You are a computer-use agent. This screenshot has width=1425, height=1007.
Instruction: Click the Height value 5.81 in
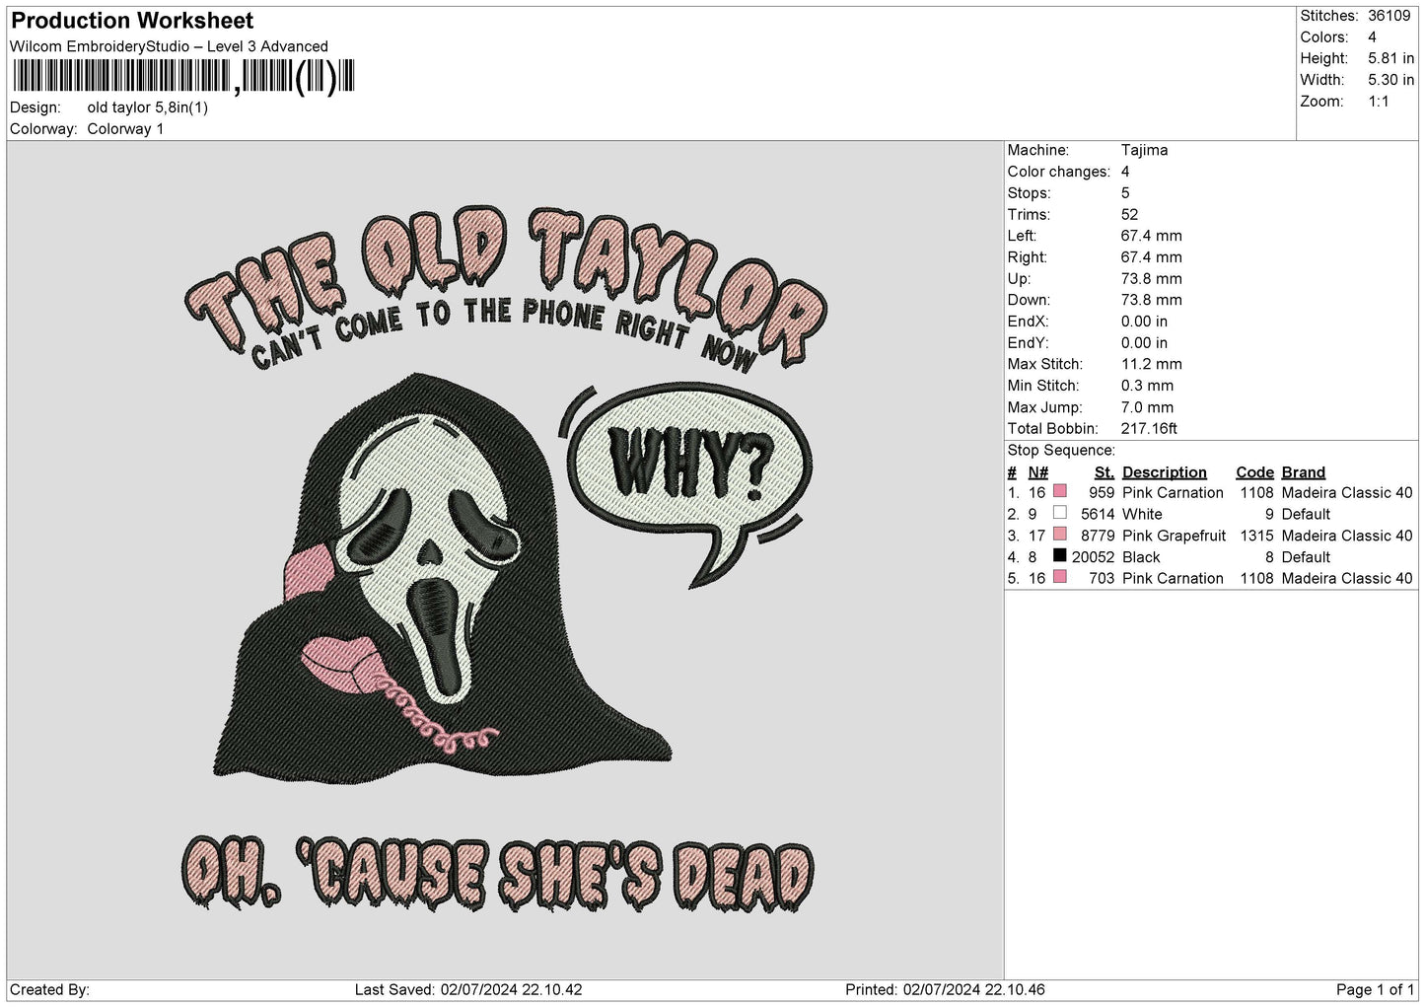[x=1390, y=58]
